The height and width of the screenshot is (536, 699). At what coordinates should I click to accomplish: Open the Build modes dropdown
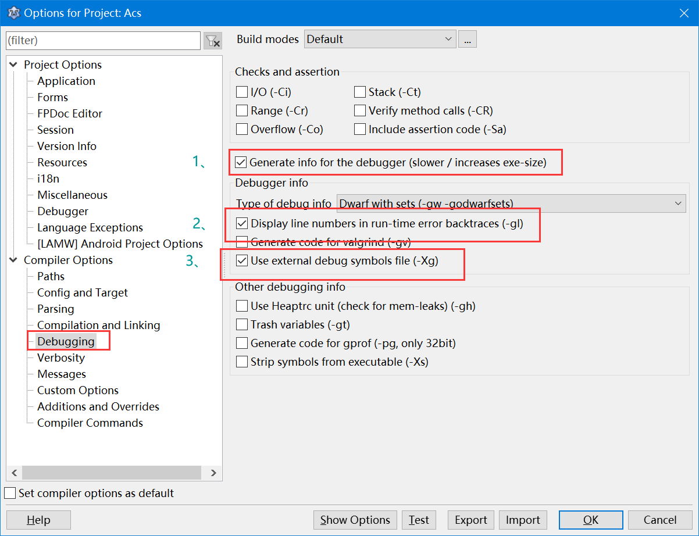[380, 40]
